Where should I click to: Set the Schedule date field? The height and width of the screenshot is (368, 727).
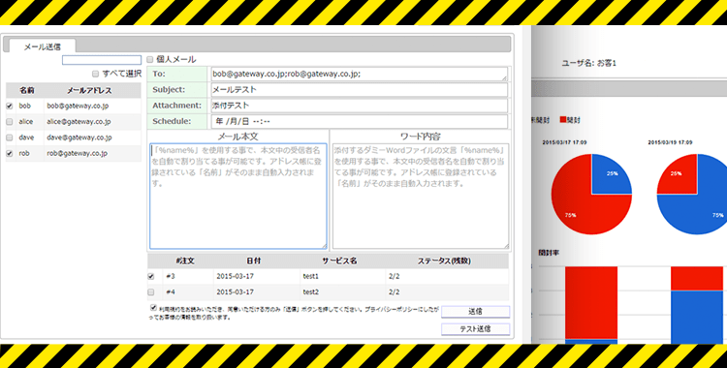(359, 121)
